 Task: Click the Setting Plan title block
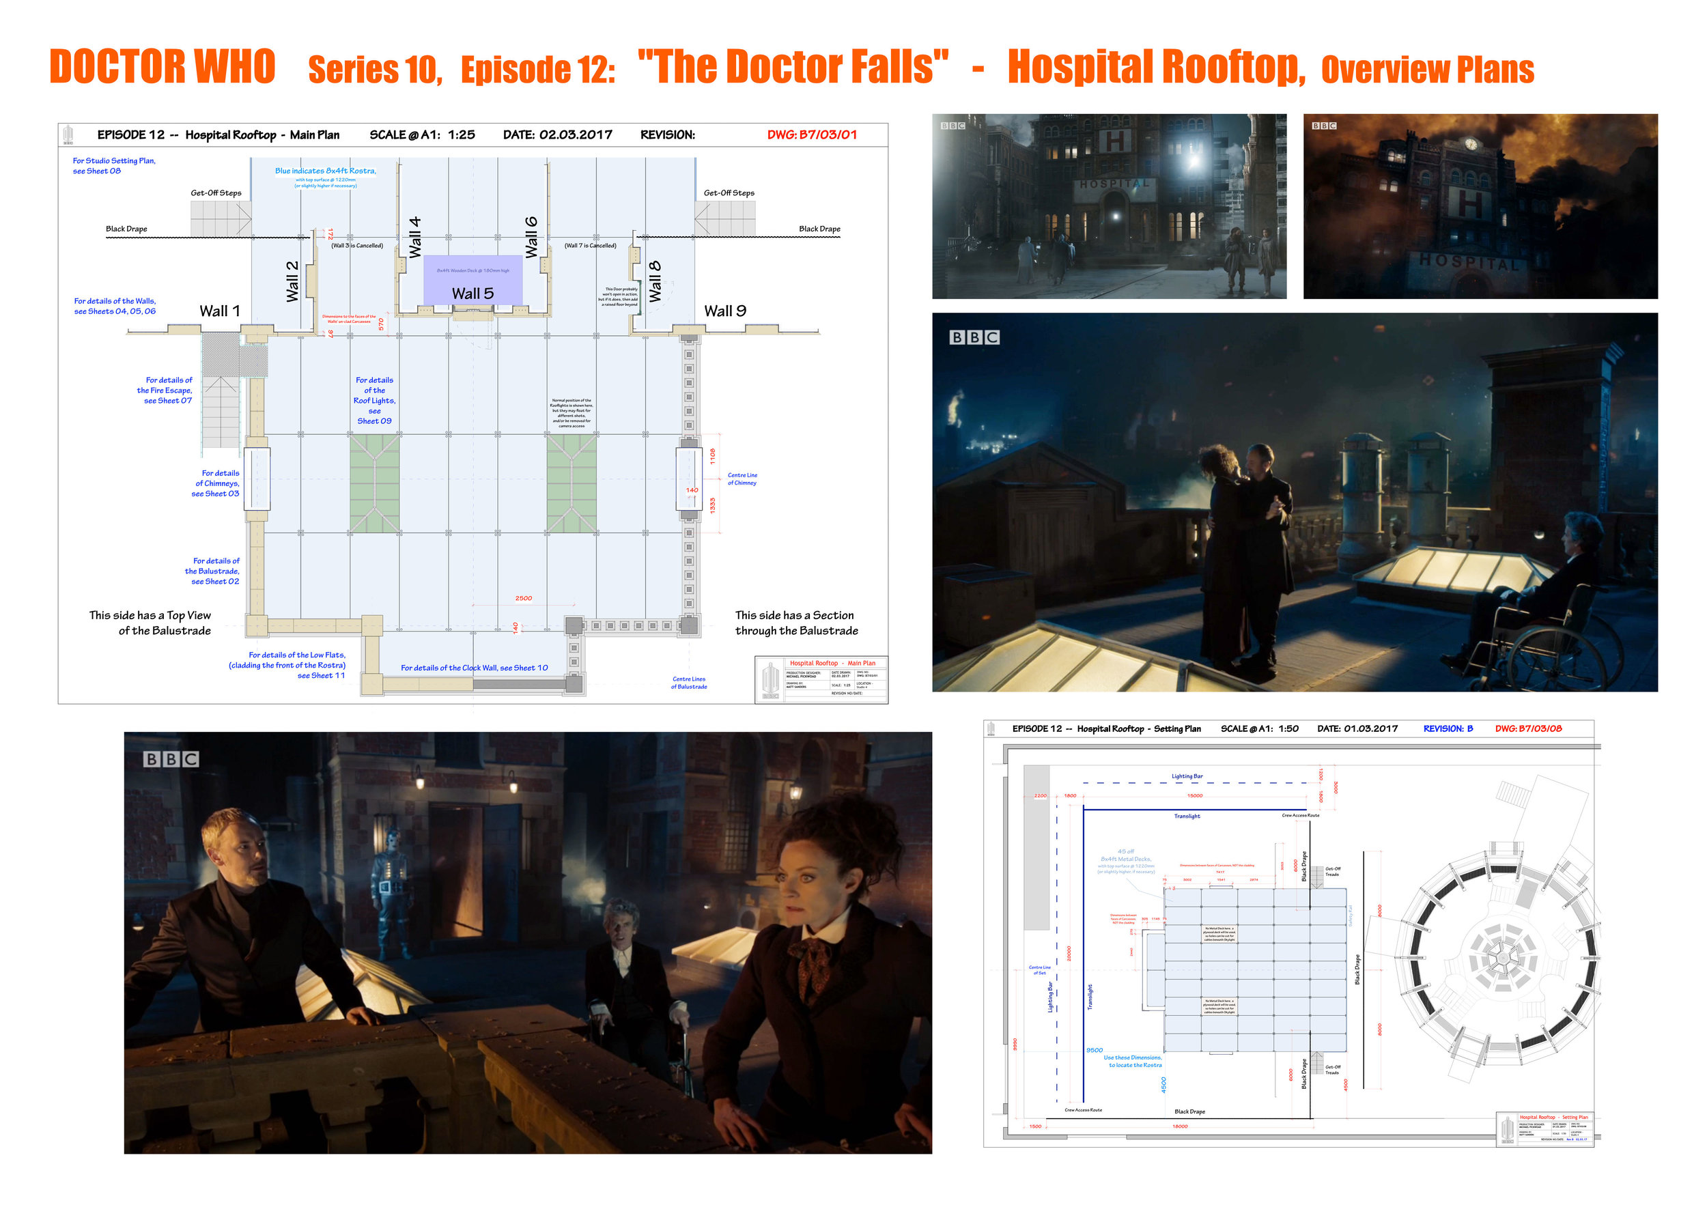pos(1545,1129)
